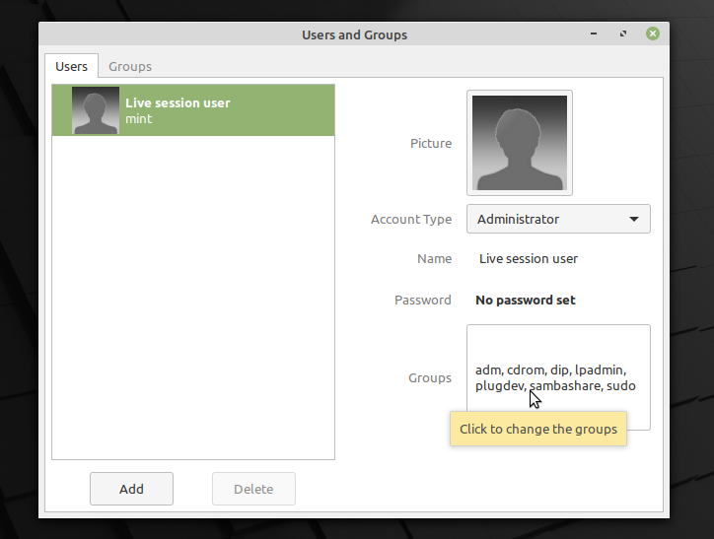
Task: Maximize the Users and Groups window
Action: (622, 34)
